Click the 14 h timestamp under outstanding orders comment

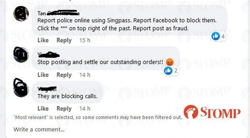point(85,75)
